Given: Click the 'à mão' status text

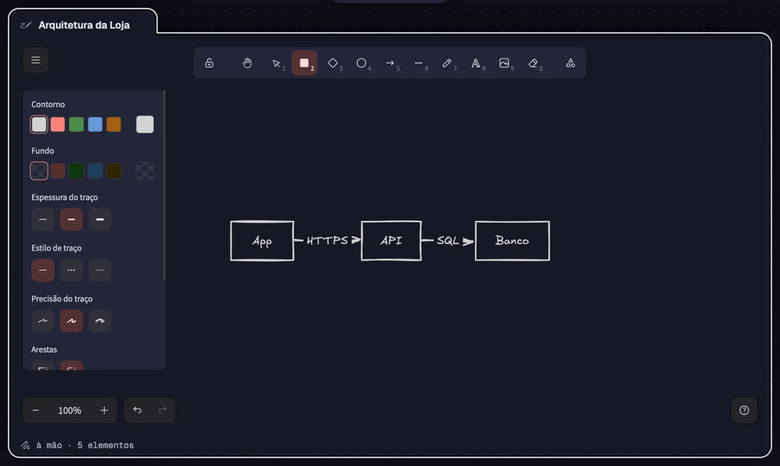Looking at the screenshot, I should 49,445.
